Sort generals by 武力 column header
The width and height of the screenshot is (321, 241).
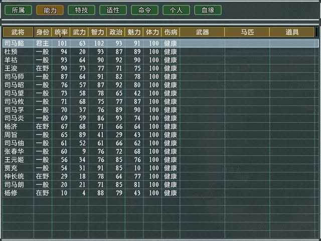(x=79, y=32)
